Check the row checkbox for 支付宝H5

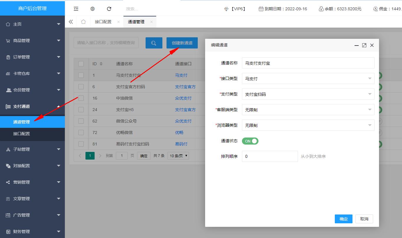click(81, 110)
